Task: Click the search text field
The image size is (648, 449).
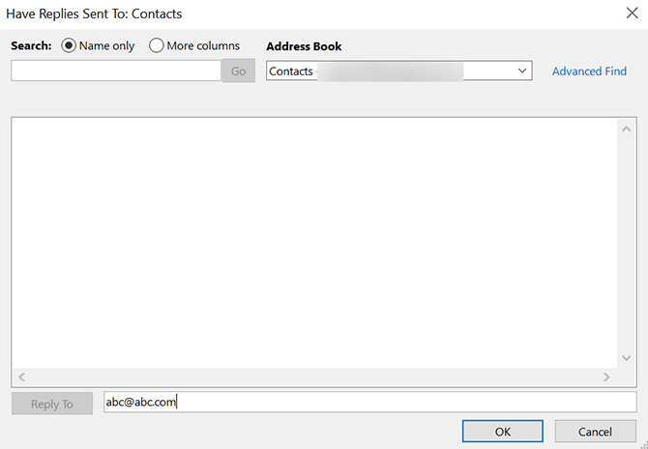Action: coord(116,70)
